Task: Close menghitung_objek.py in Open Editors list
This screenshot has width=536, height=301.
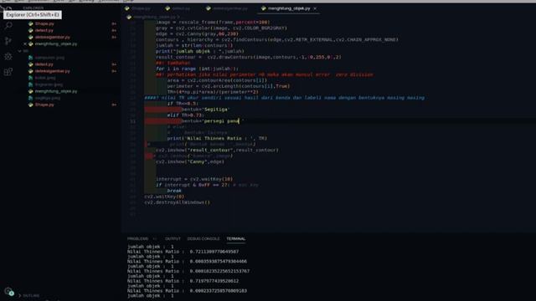Action: click(x=25, y=44)
